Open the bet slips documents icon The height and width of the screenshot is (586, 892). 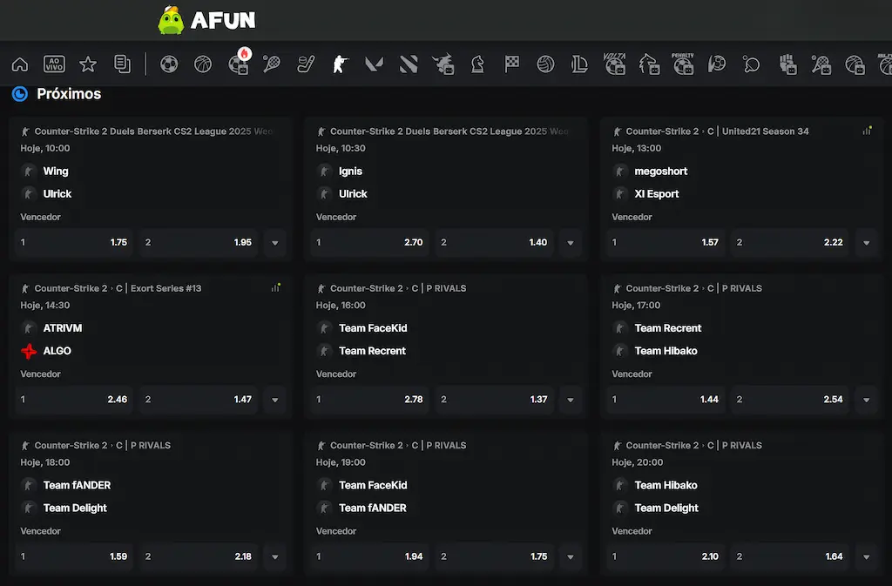pyautogui.click(x=122, y=64)
